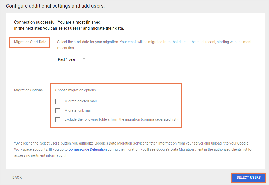
Task: Go back with the BACK button
Action: (17, 177)
